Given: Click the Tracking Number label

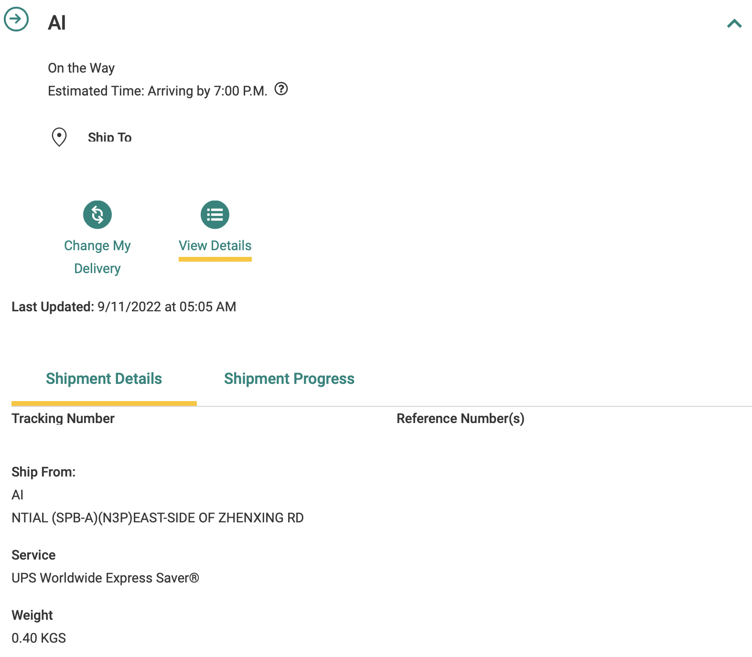Looking at the screenshot, I should pos(63,418).
